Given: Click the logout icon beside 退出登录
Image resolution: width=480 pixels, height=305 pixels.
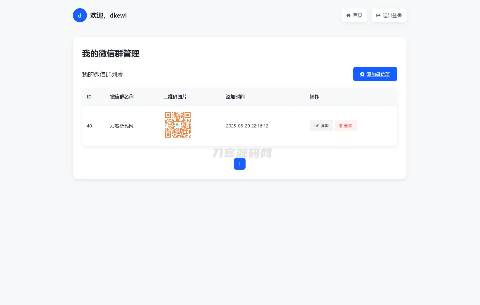Looking at the screenshot, I should click(x=378, y=15).
